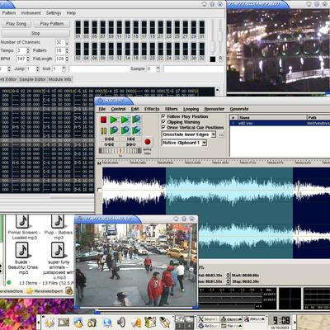Image resolution: width=330 pixels, height=330 pixels.
Task: Click the looped play icon ending ReZound's top row
Action: tap(136, 120)
